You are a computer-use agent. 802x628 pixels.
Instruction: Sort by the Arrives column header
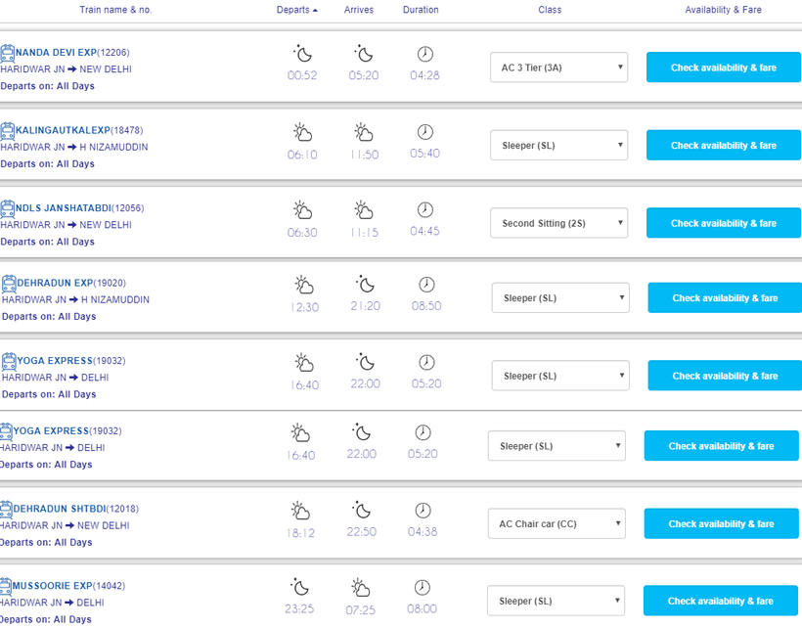(359, 10)
